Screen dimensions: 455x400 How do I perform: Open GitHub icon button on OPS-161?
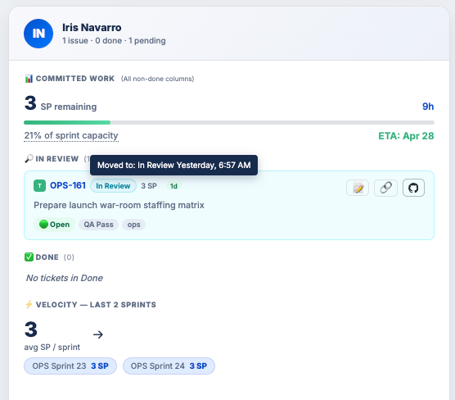pyautogui.click(x=413, y=188)
